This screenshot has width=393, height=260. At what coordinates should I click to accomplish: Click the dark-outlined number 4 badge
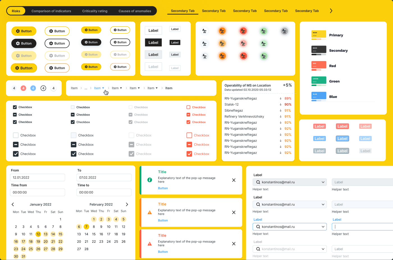tap(43, 88)
